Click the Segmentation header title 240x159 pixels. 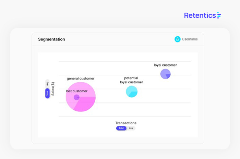tap(51, 39)
